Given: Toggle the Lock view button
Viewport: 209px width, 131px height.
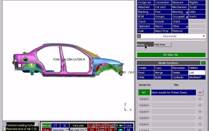Looking at the screenshot, I should click(x=129, y=125).
